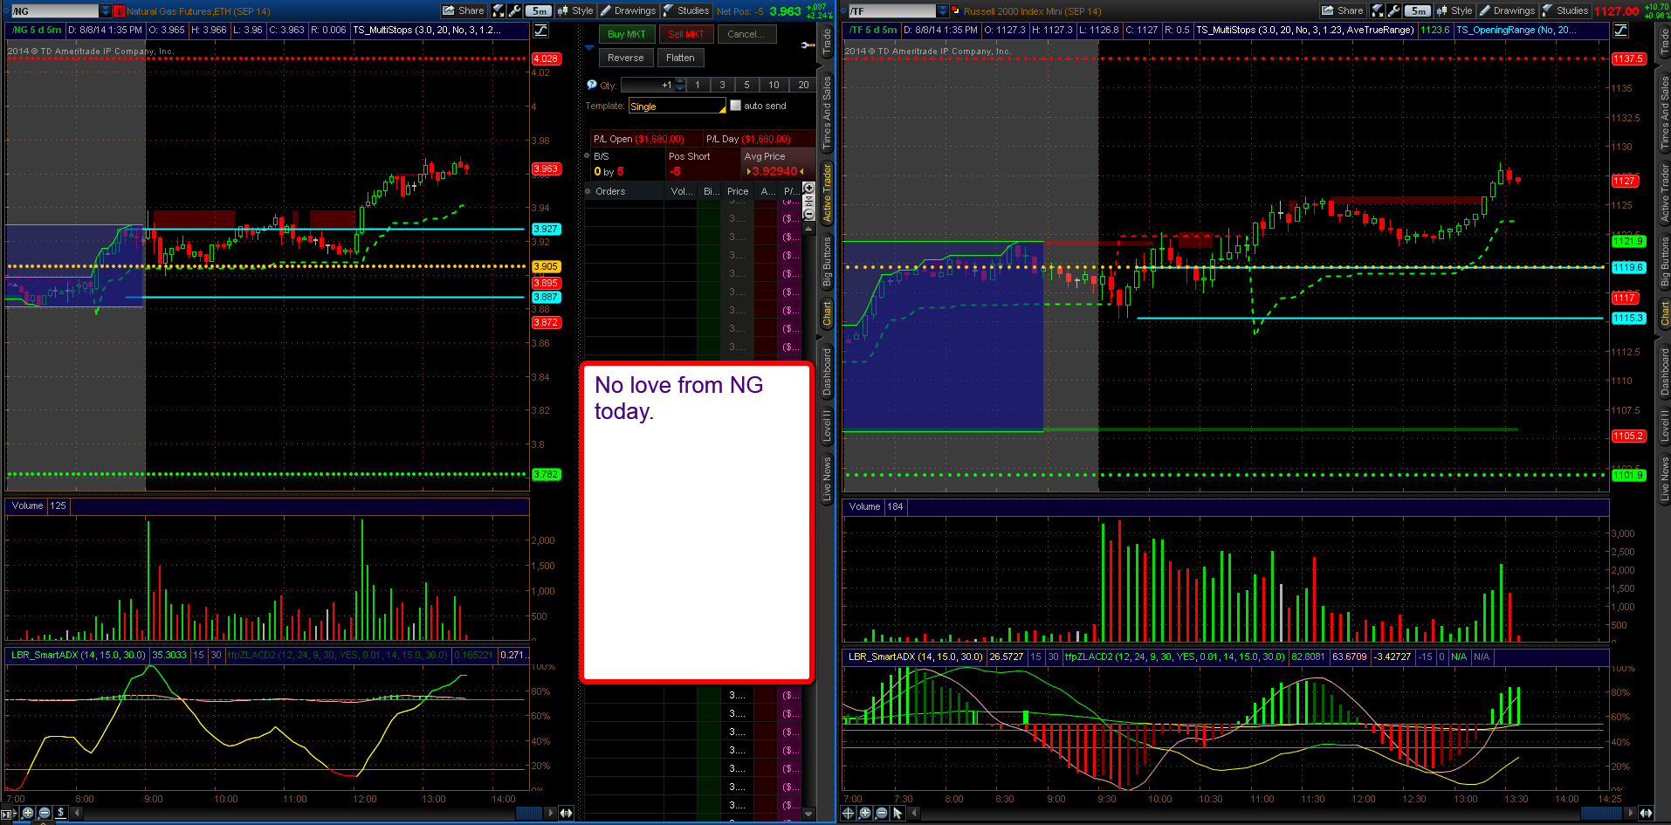Collapse the order buttons using the blue triangle

tap(589, 48)
